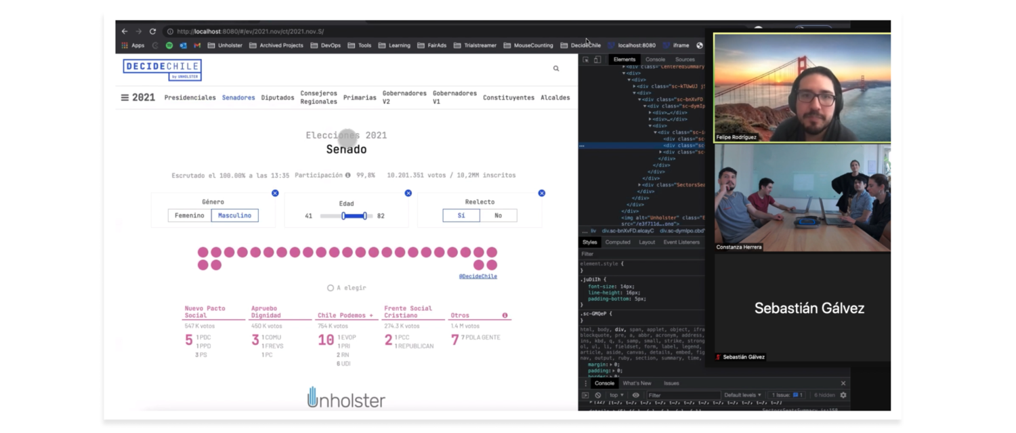The width and height of the screenshot is (1016, 433).
Task: Click the clear console icon
Action: click(x=598, y=395)
